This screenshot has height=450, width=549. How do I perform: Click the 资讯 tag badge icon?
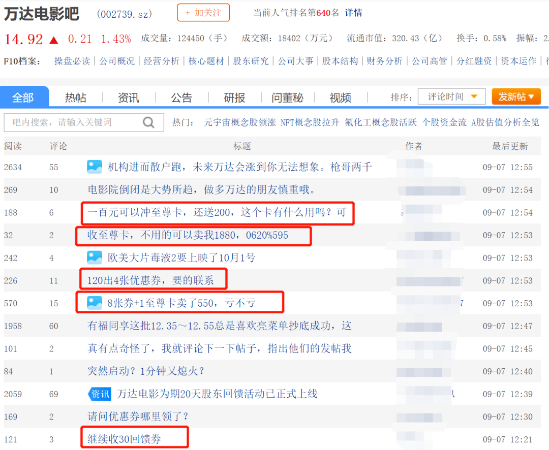pos(99,394)
